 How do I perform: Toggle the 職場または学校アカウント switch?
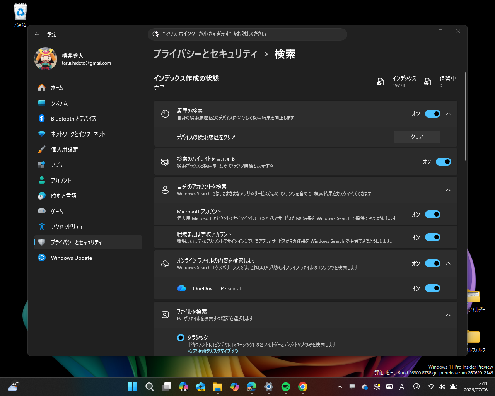coord(433,237)
